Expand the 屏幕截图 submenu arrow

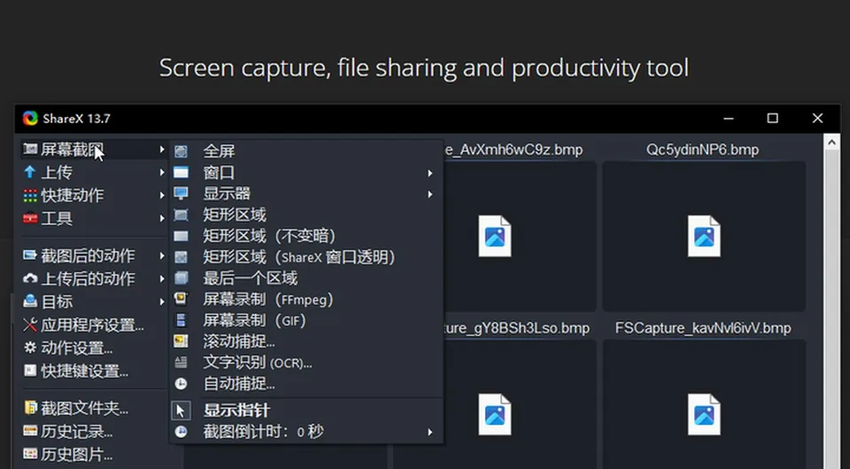click(161, 149)
